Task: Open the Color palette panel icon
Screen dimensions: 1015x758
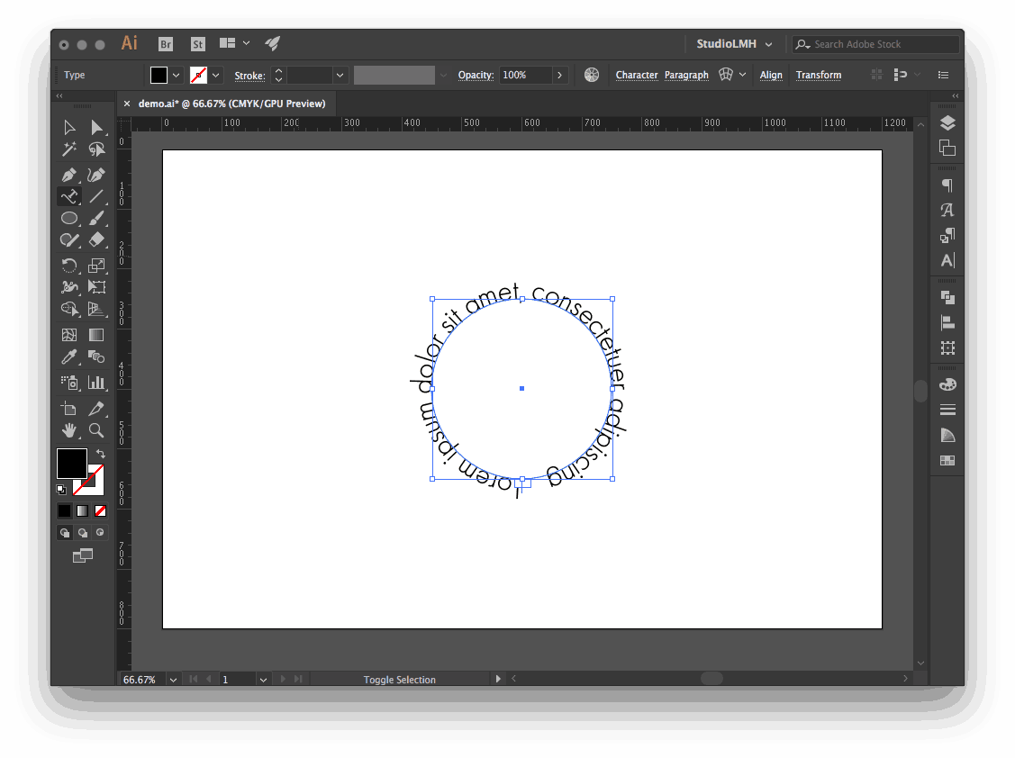Action: [947, 384]
